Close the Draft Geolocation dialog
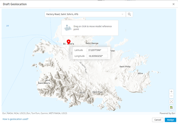 click(x=174, y=4)
